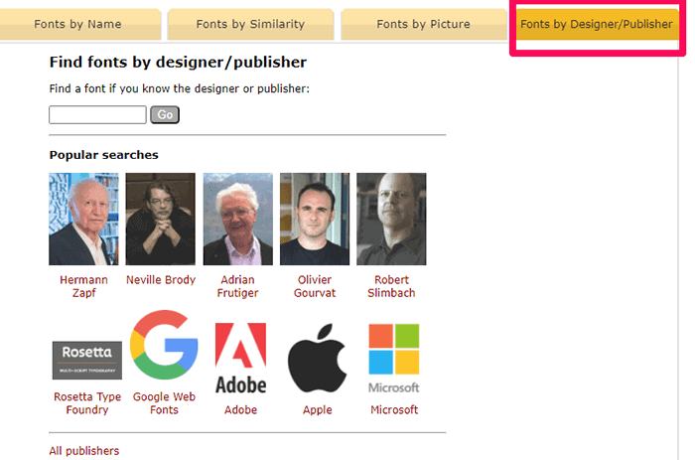695x460 pixels.
Task: Focus the designer or publisher search field
Action: [97, 115]
